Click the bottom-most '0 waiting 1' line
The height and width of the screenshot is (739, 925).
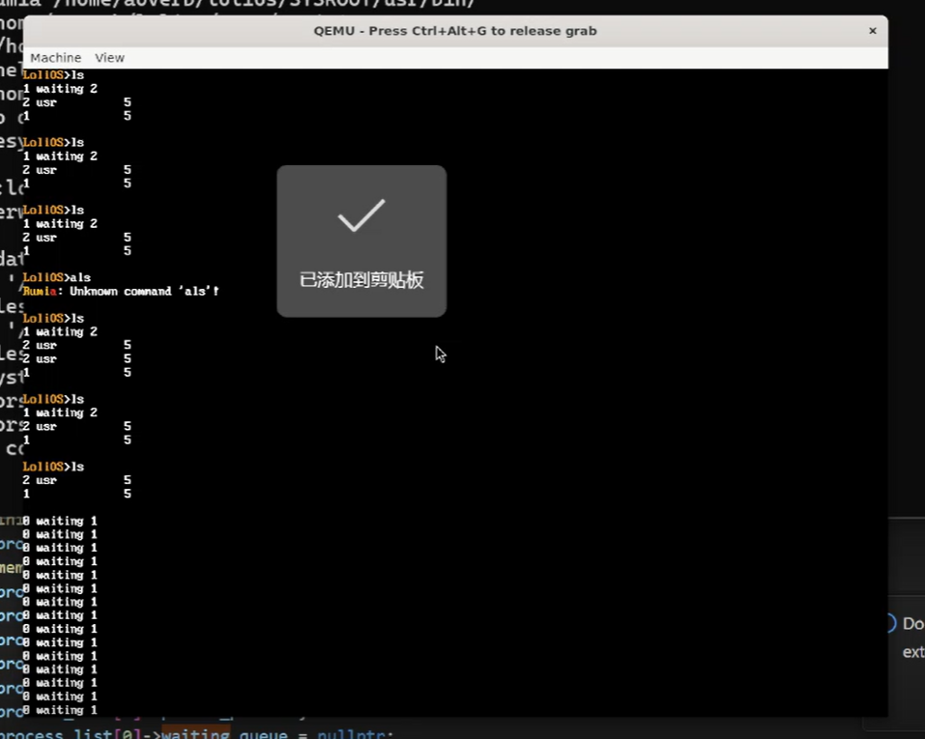[x=60, y=710]
